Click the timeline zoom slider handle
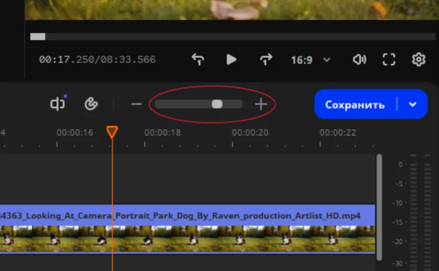 (x=217, y=104)
